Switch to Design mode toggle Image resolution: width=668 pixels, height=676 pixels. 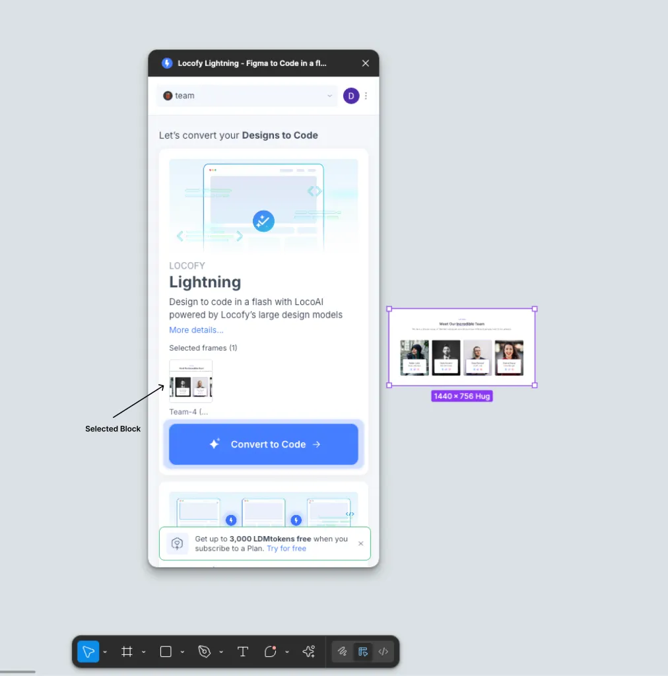pyautogui.click(x=363, y=652)
